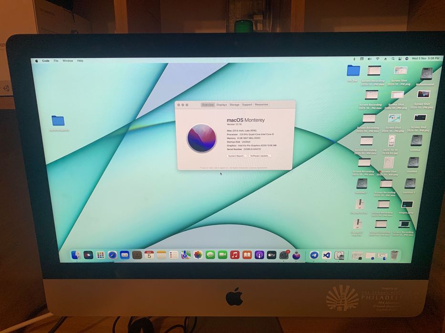
Task: Open Launchpad from the Dock
Action: point(100,255)
